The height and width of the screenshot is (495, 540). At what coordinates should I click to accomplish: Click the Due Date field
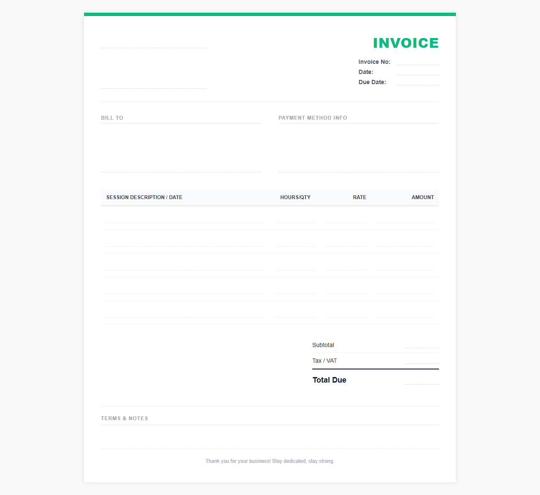[x=417, y=82]
